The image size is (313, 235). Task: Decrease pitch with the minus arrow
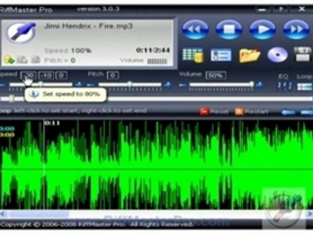coord(91,85)
